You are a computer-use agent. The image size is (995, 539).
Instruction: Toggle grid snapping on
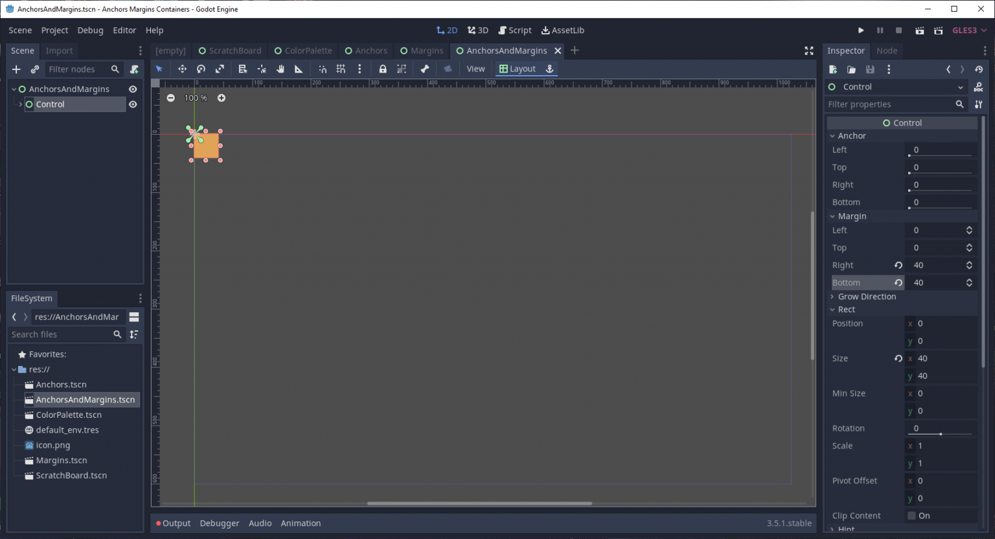coord(341,69)
